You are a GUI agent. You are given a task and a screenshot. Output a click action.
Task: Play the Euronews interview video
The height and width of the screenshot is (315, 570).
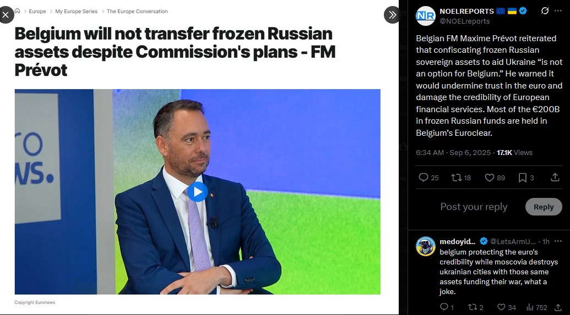[197, 192]
